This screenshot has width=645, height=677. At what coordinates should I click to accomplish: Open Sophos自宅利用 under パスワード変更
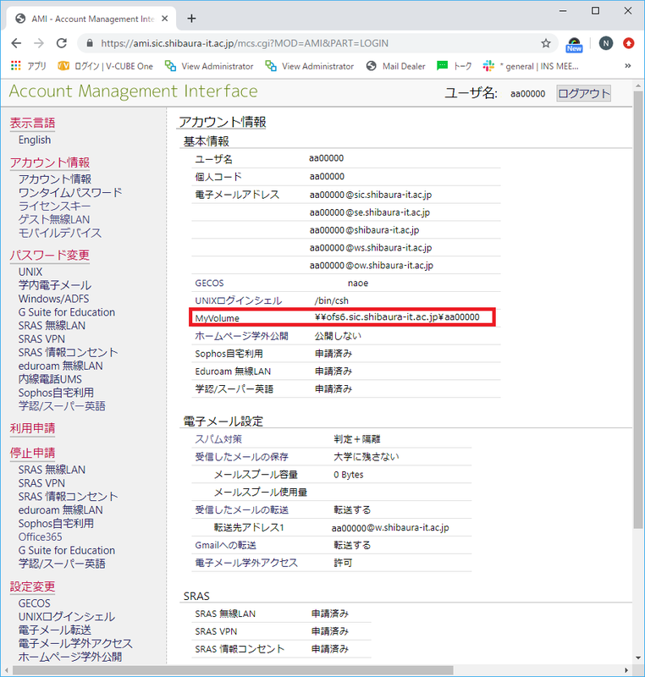[56, 393]
